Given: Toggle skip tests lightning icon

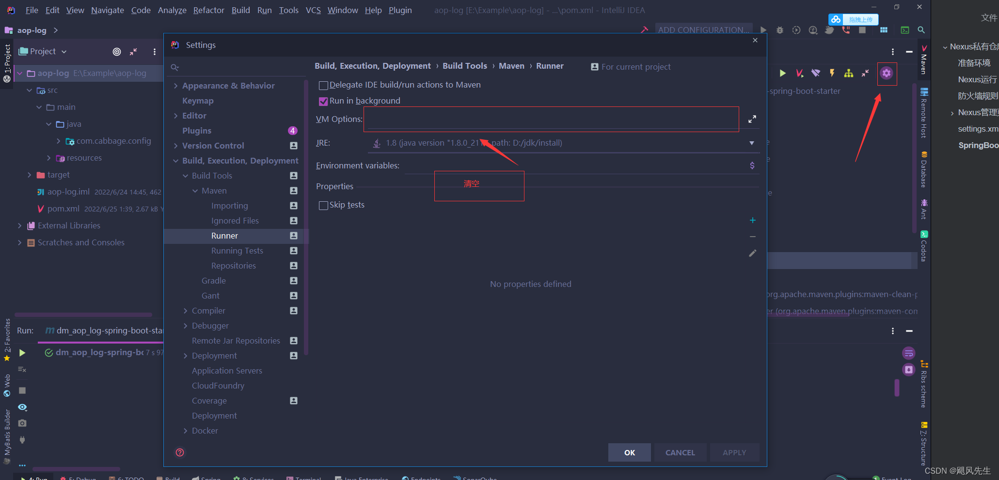Looking at the screenshot, I should (832, 73).
